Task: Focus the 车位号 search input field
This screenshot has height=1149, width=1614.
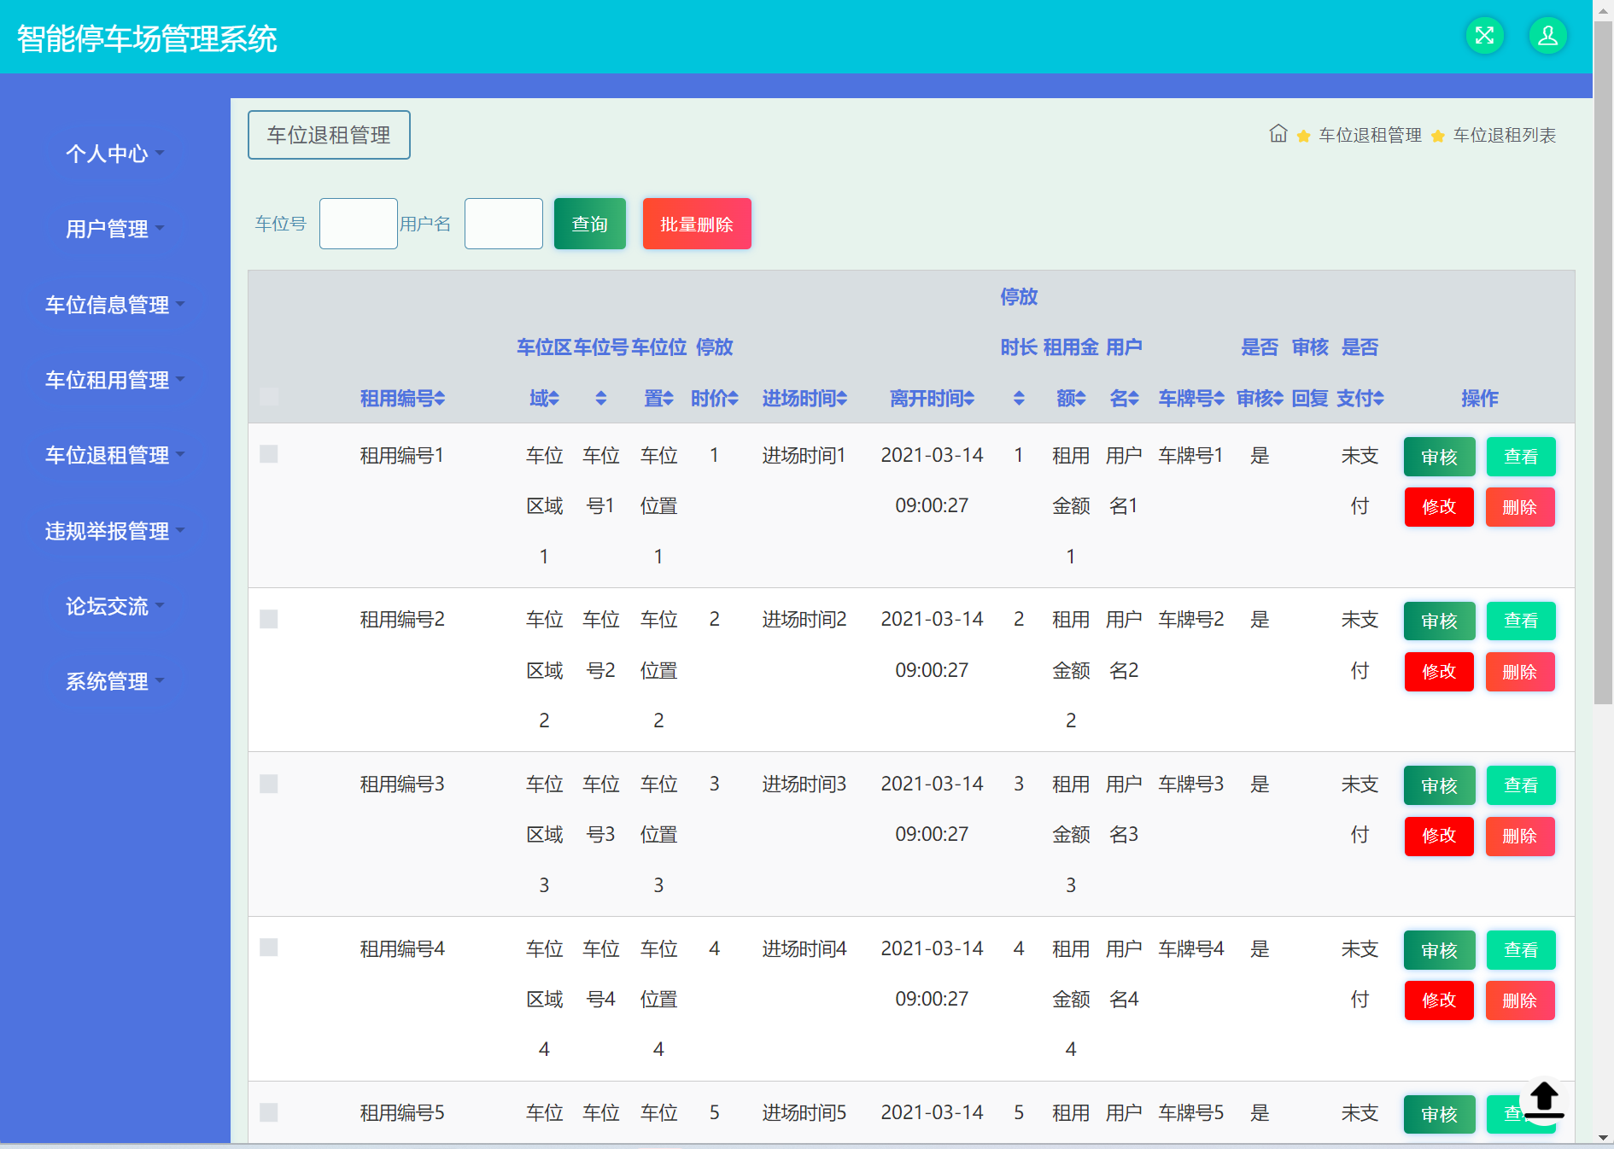Action: [359, 224]
